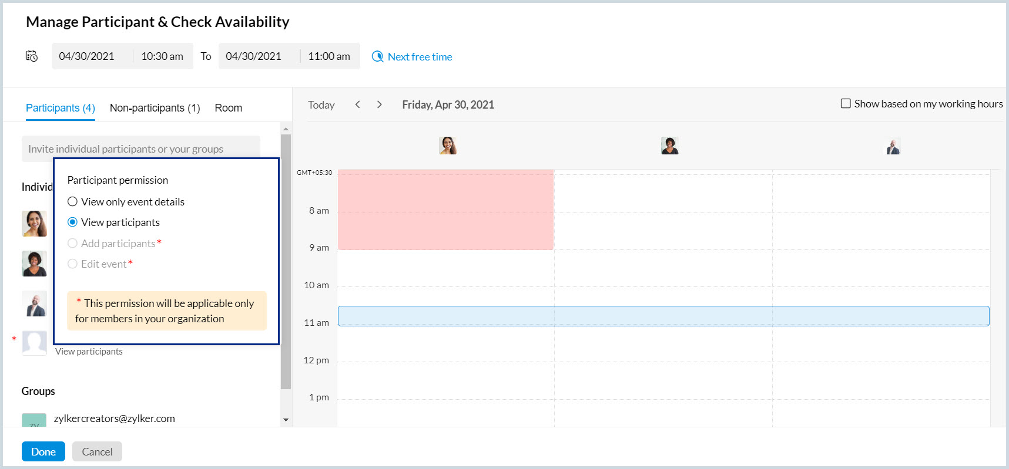Open the start date 04/30/2021 picker
This screenshot has height=469, width=1009.
[x=87, y=56]
